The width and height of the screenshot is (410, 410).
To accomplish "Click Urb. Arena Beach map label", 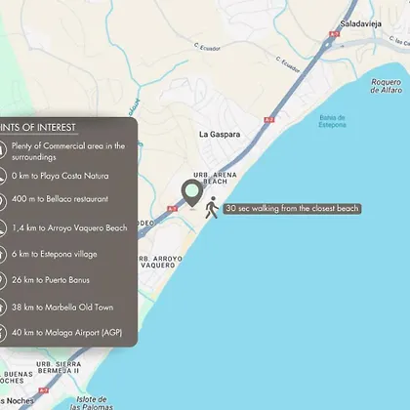I will (215, 179).
